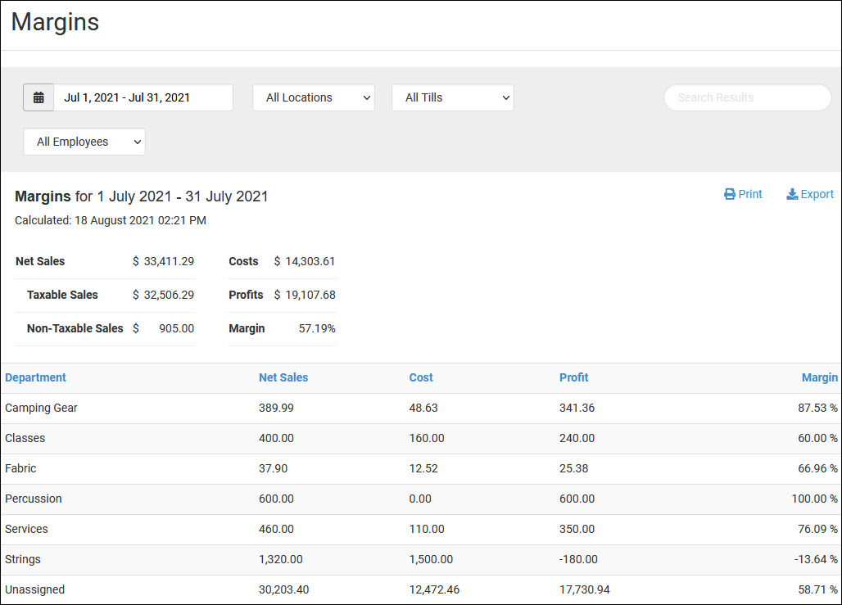This screenshot has height=605, width=842.
Task: Select the Services department row
Action: point(26,529)
